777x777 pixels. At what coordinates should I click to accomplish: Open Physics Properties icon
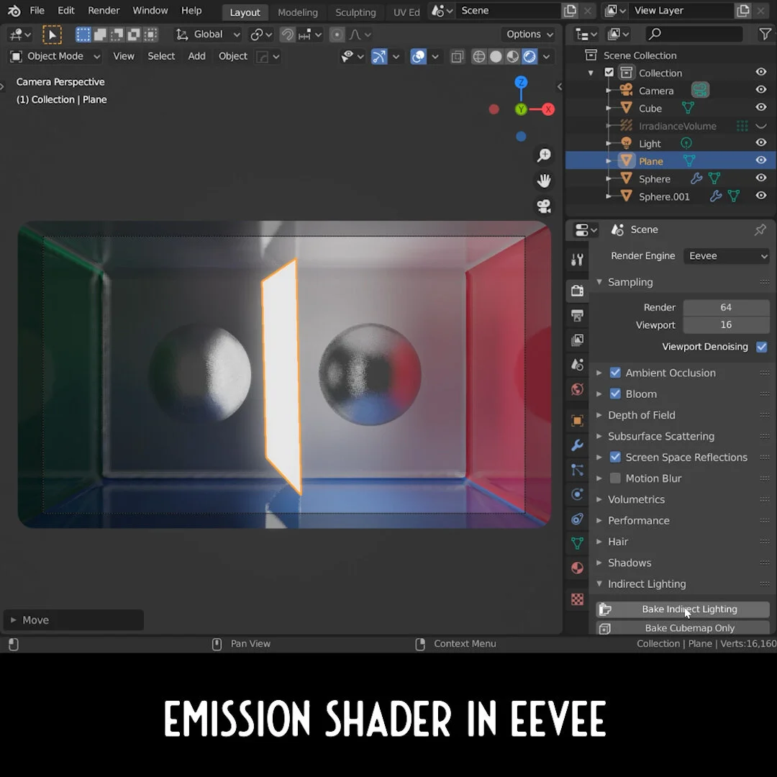point(576,494)
